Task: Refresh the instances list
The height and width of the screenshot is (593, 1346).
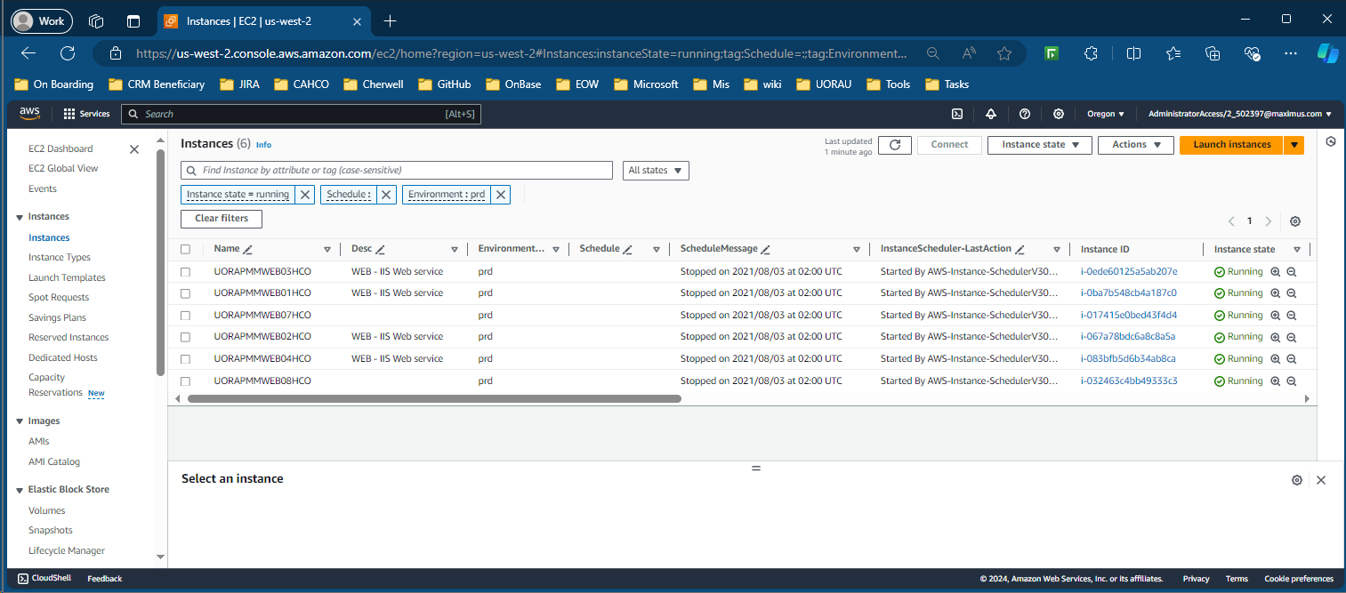Action: pyautogui.click(x=895, y=145)
